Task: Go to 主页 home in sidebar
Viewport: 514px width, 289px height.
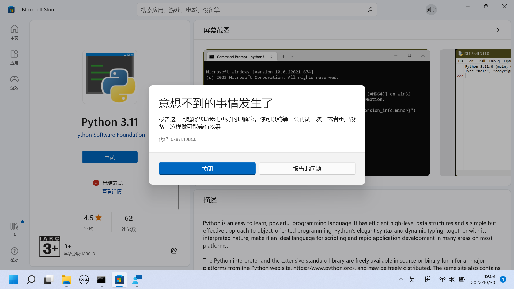Action: 14,32
